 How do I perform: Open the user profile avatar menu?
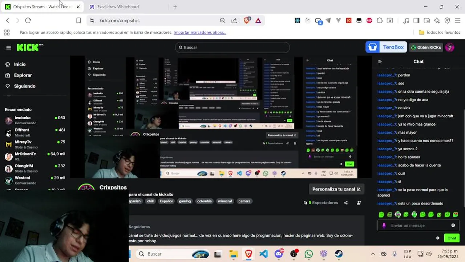coord(450,47)
